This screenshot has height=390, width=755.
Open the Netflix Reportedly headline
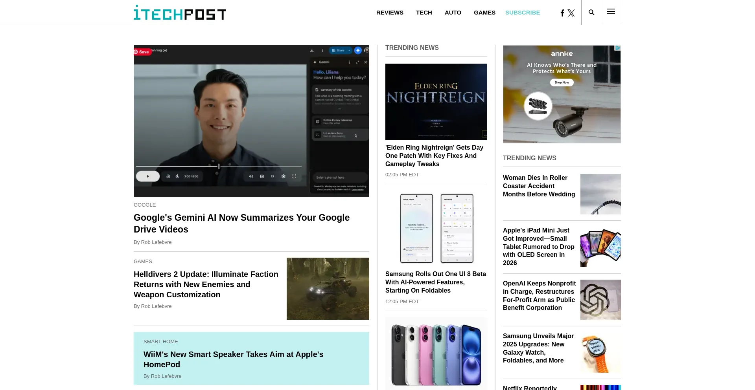pos(530,387)
